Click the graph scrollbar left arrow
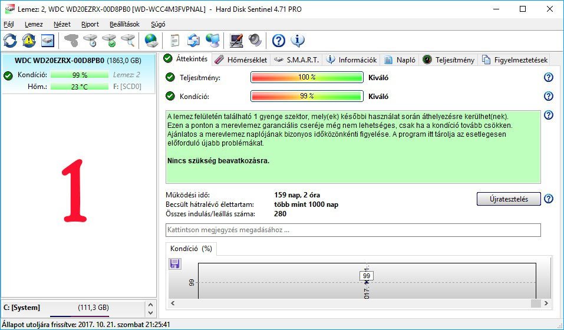This screenshot has width=564, height=330. (x=173, y=303)
